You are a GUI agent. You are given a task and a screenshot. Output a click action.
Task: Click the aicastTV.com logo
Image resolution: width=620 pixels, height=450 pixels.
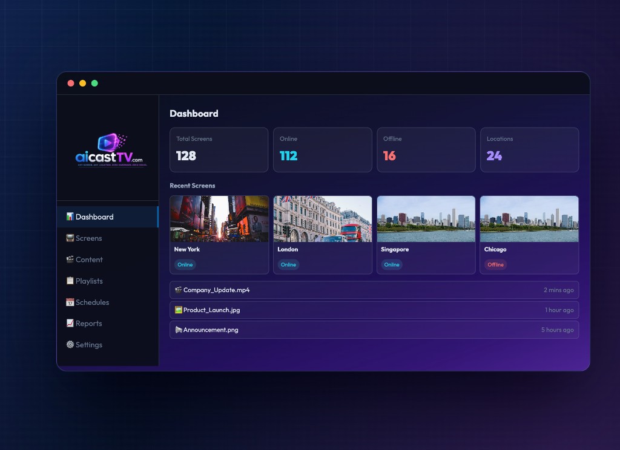tap(111, 150)
